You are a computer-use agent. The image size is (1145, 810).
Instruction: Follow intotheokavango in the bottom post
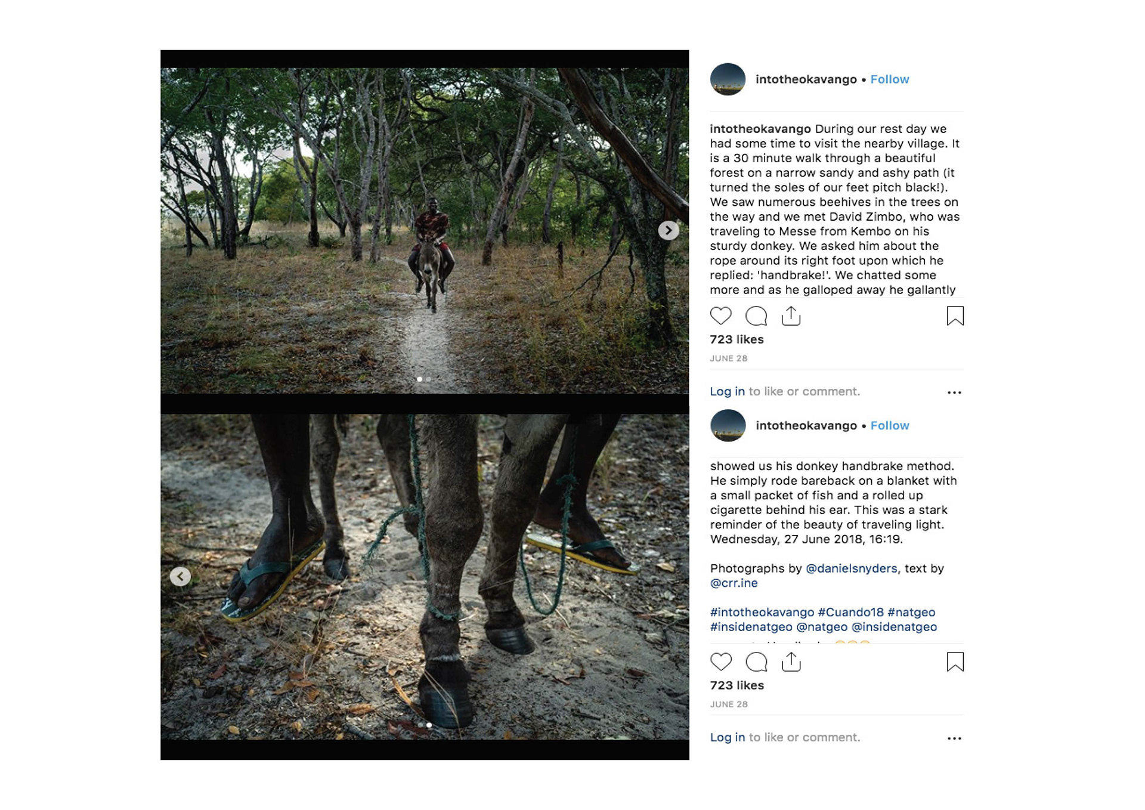(x=889, y=425)
